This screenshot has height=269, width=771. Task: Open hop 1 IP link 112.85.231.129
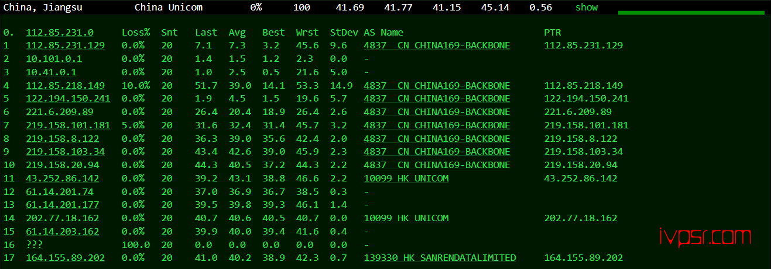pyautogui.click(x=66, y=46)
